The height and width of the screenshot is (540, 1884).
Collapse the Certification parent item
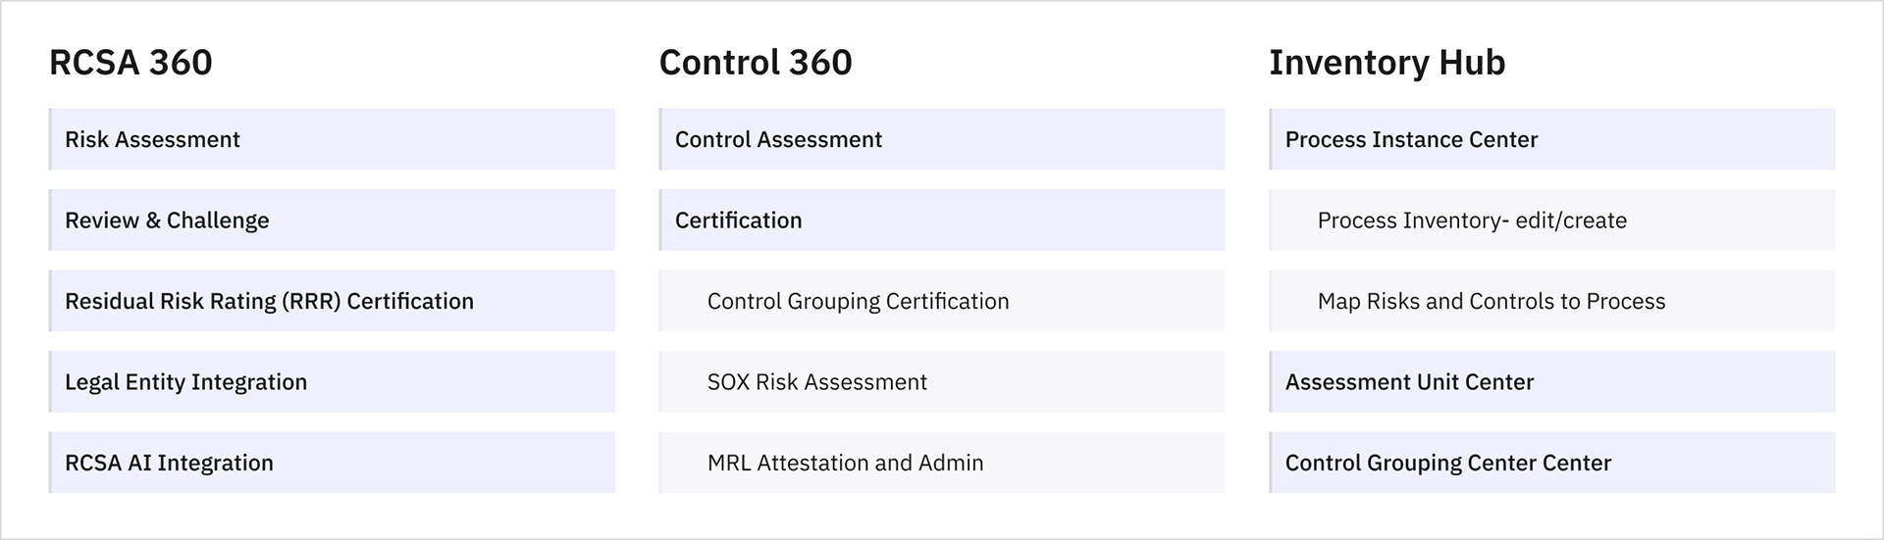(738, 221)
